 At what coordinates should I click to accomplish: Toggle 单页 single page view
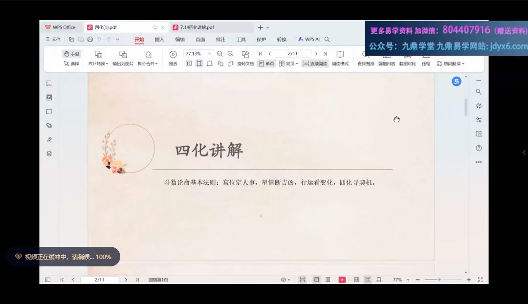tap(266, 64)
